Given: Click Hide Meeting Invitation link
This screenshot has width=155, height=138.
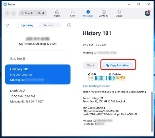Looking at the screenshot, I should coord(96,86).
